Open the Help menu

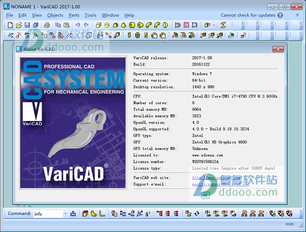(x=129, y=15)
